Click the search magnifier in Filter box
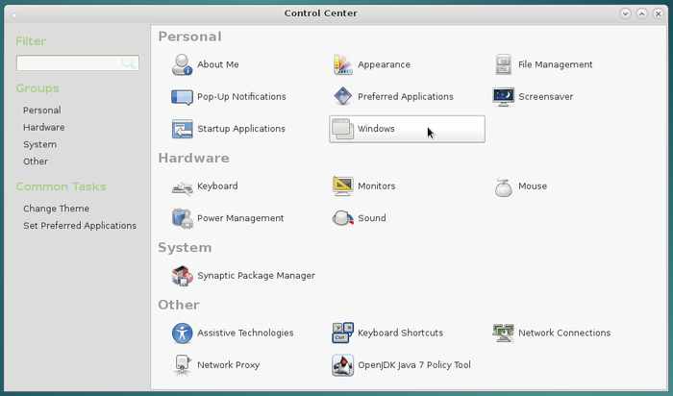 click(128, 63)
